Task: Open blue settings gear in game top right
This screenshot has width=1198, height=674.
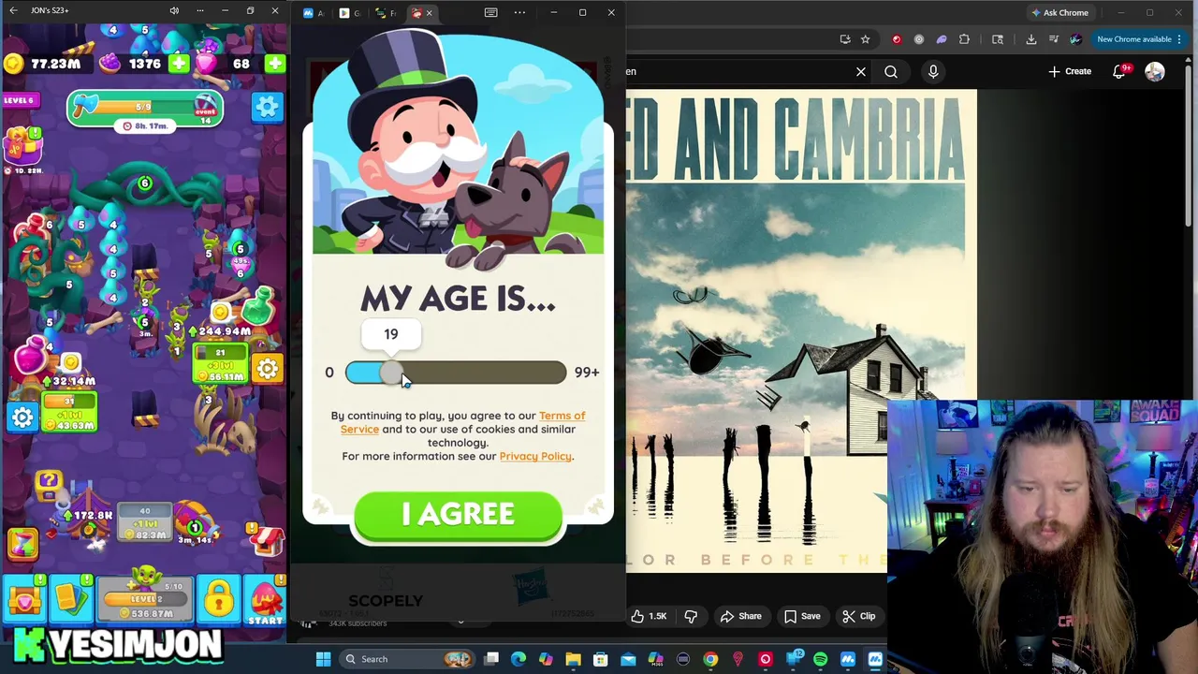Action: coord(267,107)
